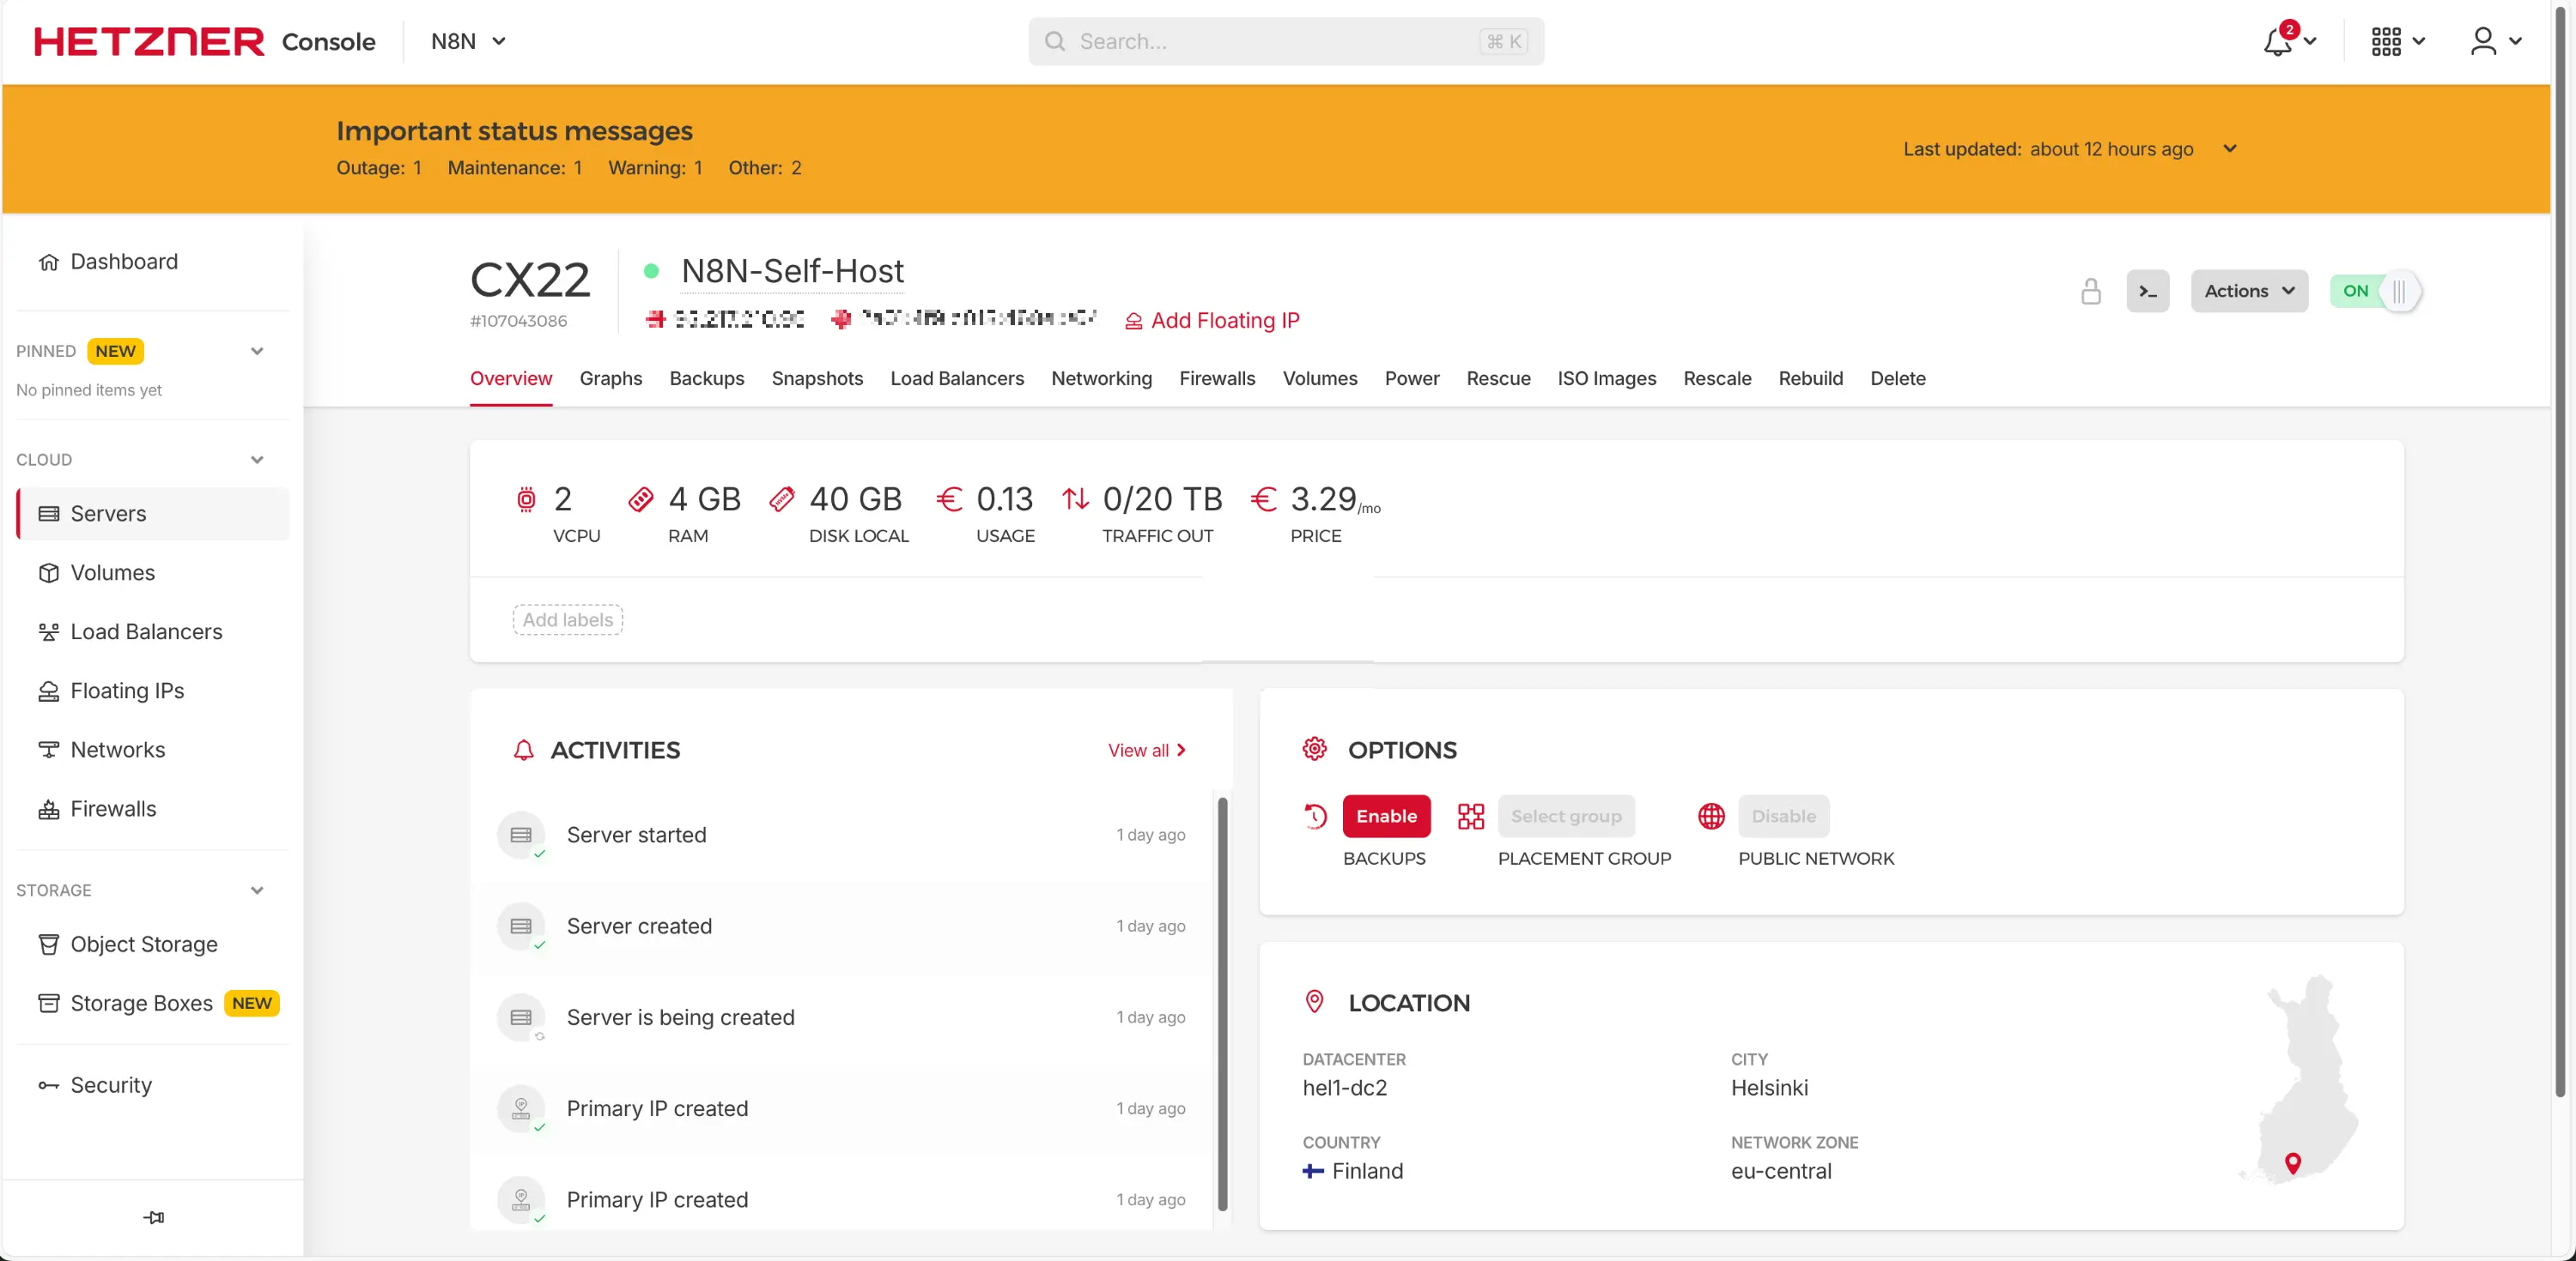Open the apps grid menu icon
The image size is (2576, 1261).
(2386, 42)
